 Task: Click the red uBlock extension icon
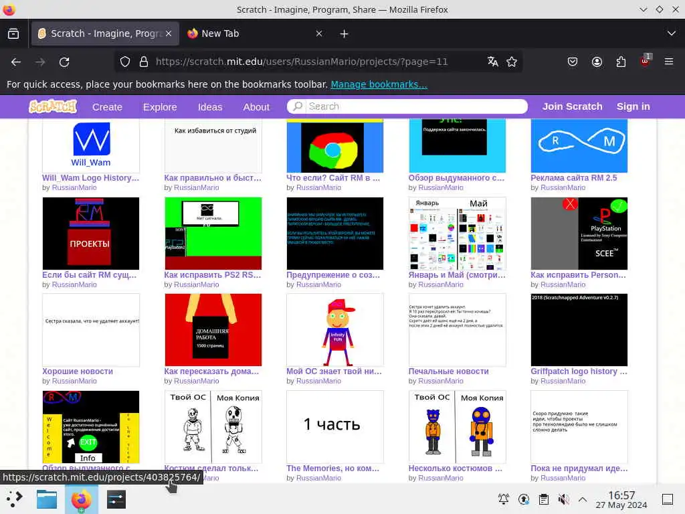pyautogui.click(x=646, y=61)
